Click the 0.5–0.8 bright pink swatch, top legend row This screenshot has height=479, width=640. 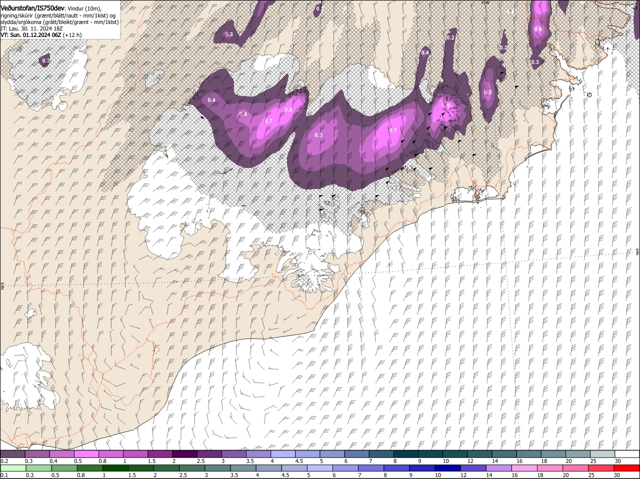coord(86,454)
